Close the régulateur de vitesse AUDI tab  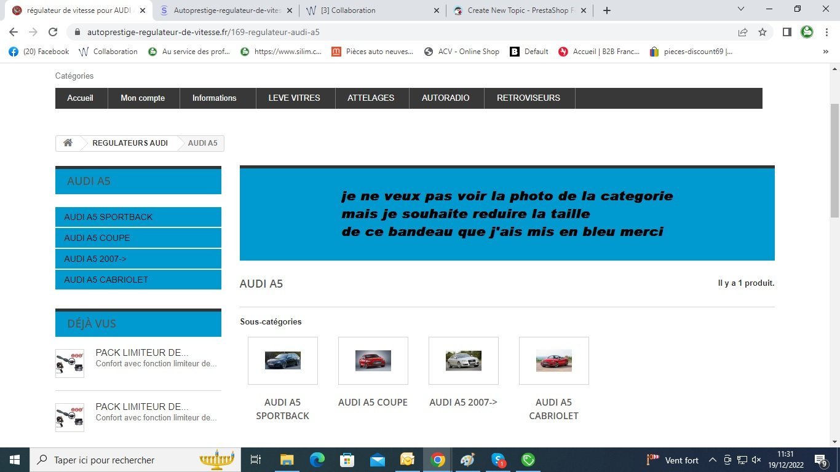pyautogui.click(x=143, y=10)
